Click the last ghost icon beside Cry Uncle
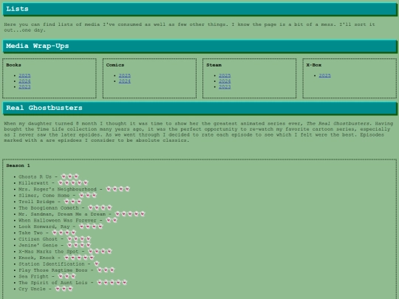The width and height of the screenshot is (399, 299). click(70, 289)
